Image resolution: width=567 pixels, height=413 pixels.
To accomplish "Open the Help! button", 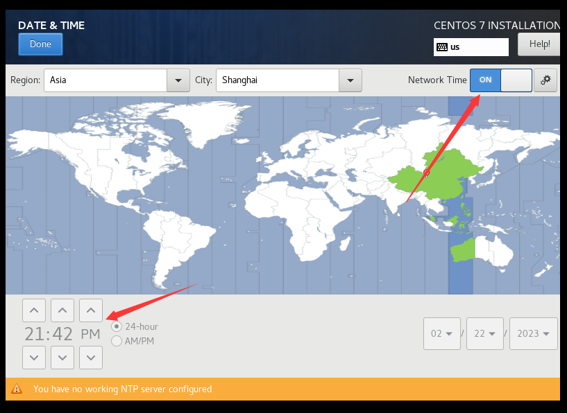I will tap(539, 44).
